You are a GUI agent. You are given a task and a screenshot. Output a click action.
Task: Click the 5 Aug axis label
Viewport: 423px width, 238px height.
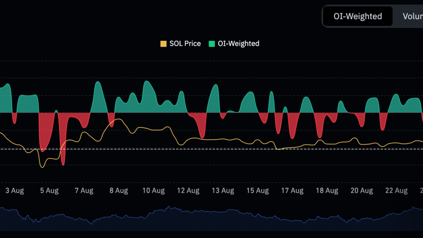tap(49, 190)
